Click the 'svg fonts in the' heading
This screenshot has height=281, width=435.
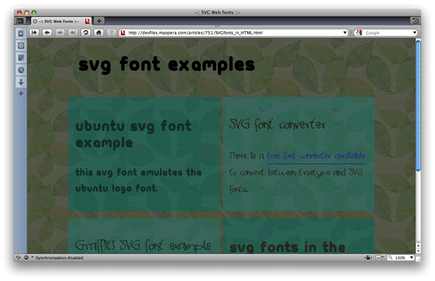tap(288, 247)
